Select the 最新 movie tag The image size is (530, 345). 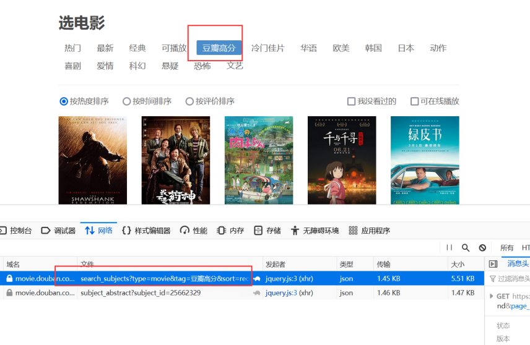pos(105,48)
